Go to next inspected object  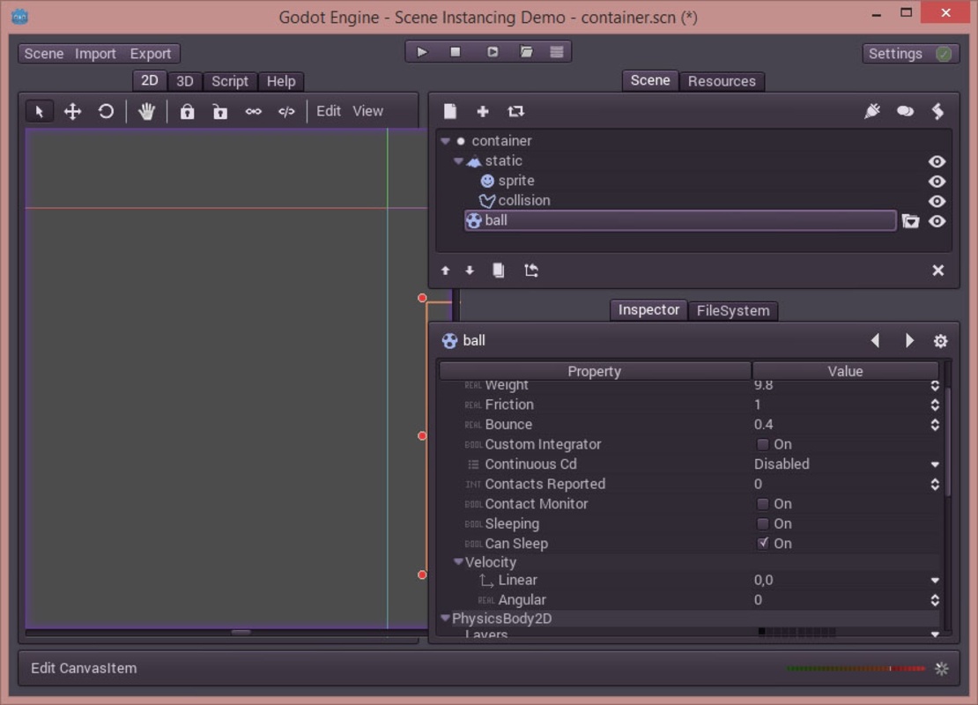click(x=909, y=340)
